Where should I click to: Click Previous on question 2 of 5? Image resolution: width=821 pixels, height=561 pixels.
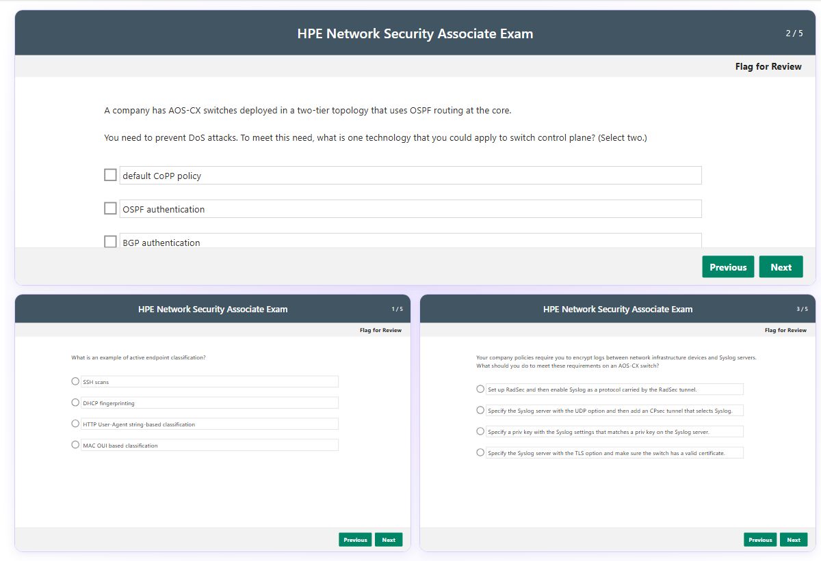tap(728, 267)
